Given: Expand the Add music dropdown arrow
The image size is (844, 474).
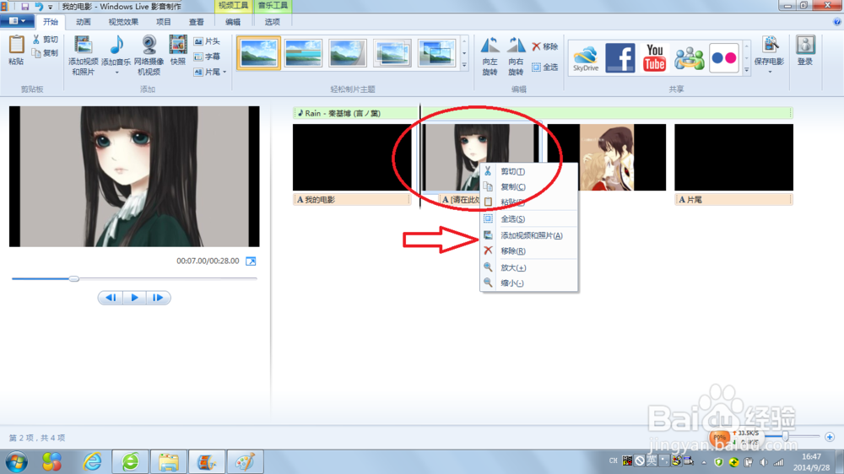Looking at the screenshot, I should coord(116,73).
